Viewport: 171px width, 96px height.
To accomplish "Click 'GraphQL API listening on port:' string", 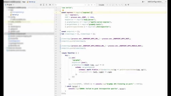I will (x=120, y=84).
